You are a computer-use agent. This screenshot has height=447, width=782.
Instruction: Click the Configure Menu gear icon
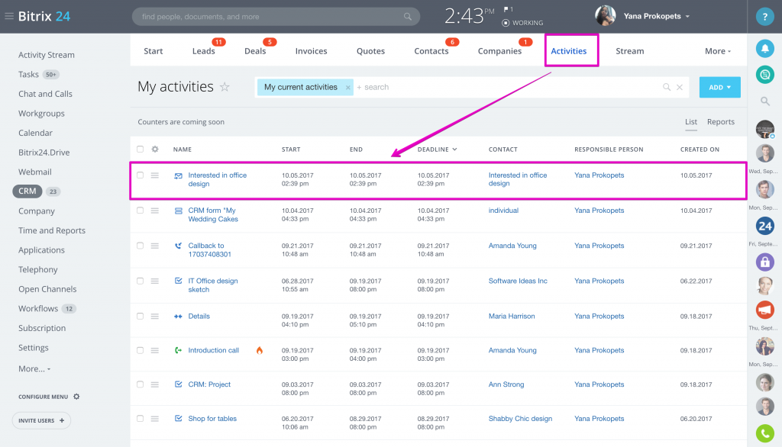tap(76, 397)
